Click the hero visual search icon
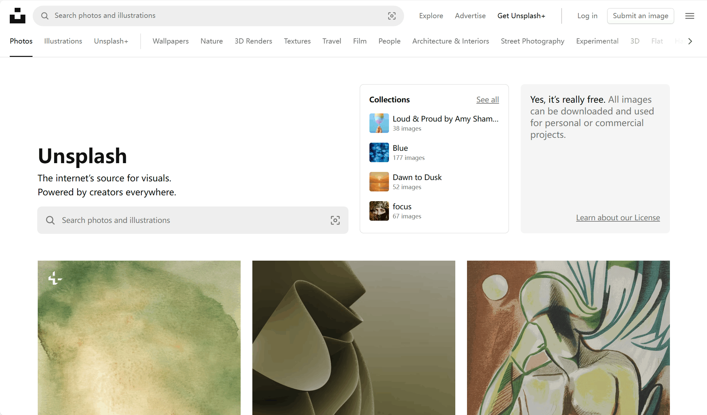Viewport: 707px width, 415px height. tap(335, 220)
